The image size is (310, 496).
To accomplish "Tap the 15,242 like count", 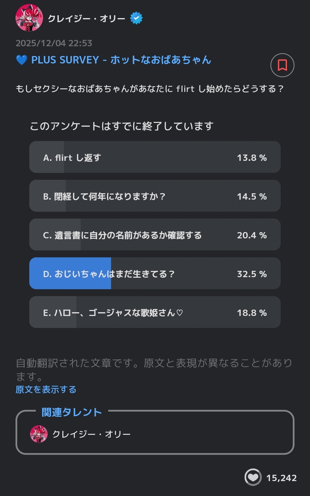I will click(281, 478).
